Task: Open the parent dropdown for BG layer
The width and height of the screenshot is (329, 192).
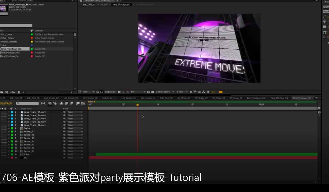Action: pos(75,158)
